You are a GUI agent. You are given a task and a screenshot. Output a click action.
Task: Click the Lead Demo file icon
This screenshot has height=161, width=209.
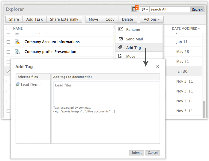click(18, 85)
